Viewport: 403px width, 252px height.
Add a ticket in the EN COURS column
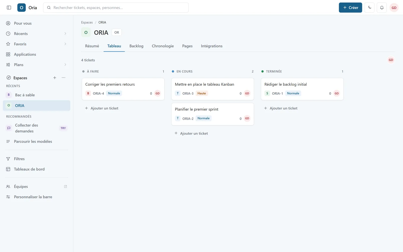pyautogui.click(x=191, y=133)
